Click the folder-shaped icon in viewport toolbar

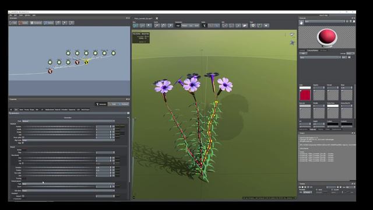245,26
